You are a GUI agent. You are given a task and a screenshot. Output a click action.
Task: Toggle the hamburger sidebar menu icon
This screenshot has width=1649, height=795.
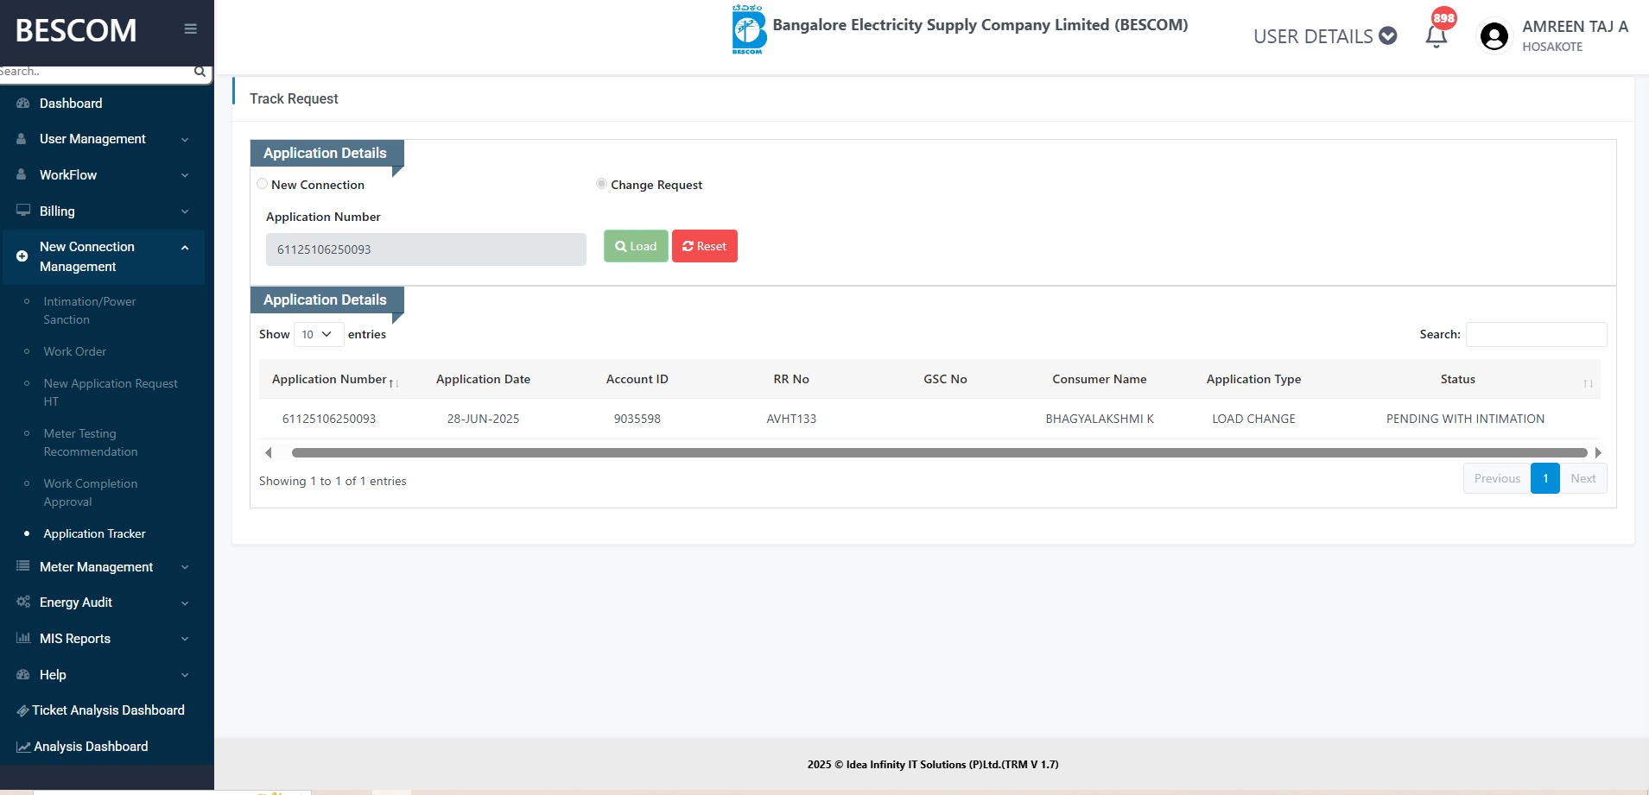click(x=191, y=28)
